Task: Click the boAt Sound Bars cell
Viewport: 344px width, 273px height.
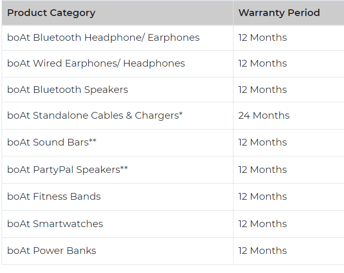Action: coord(52,142)
